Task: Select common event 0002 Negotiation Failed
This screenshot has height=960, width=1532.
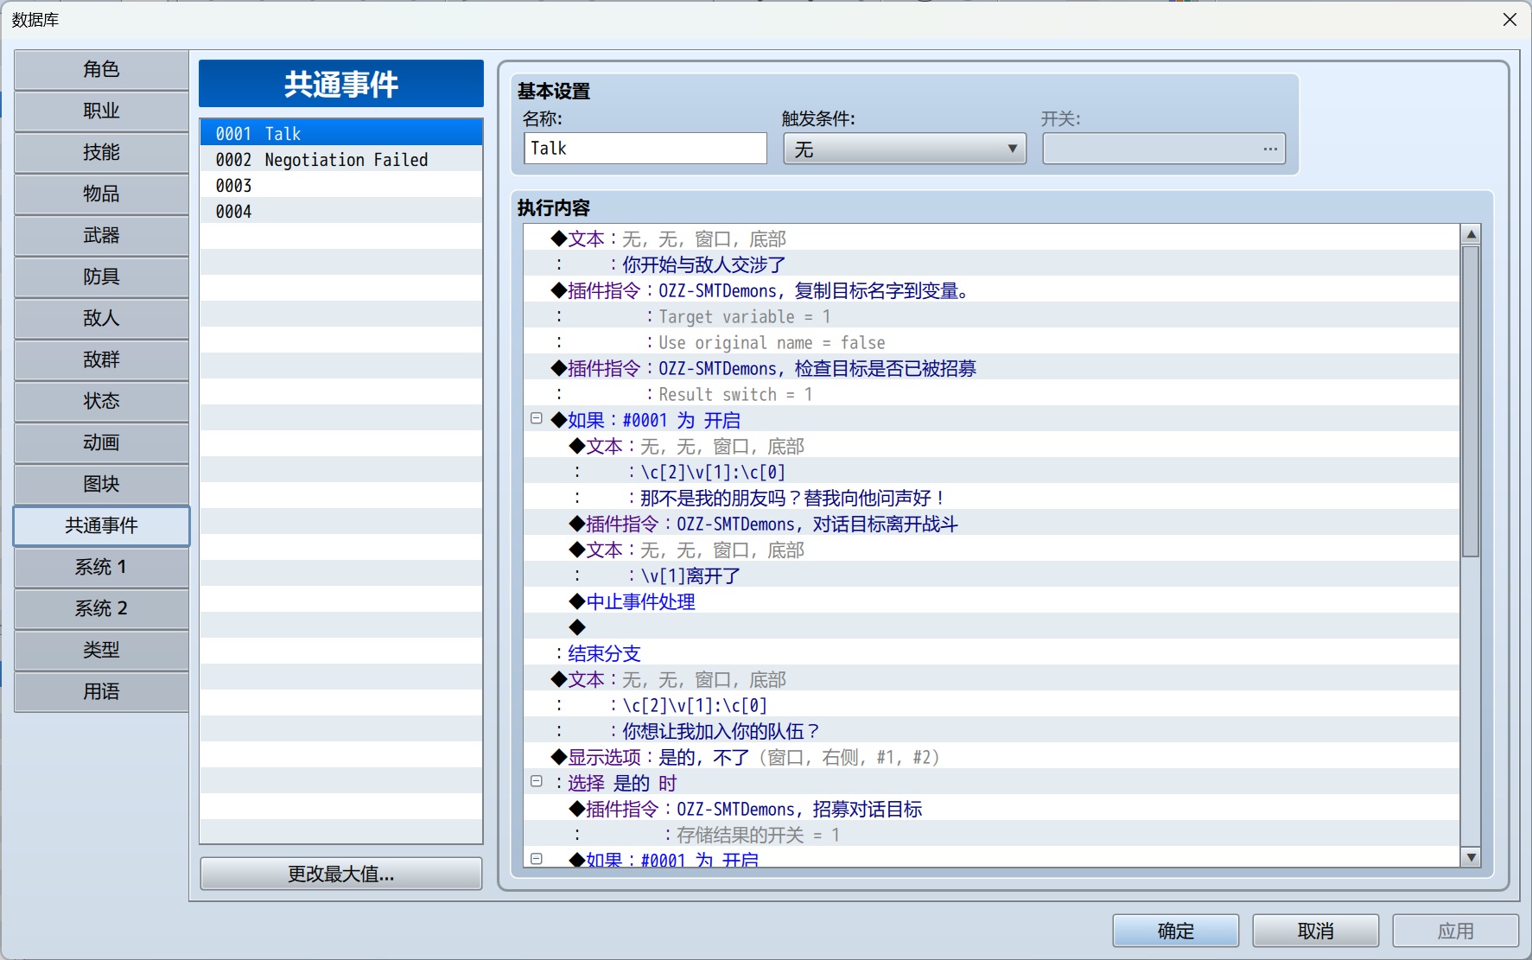Action: 341,159
